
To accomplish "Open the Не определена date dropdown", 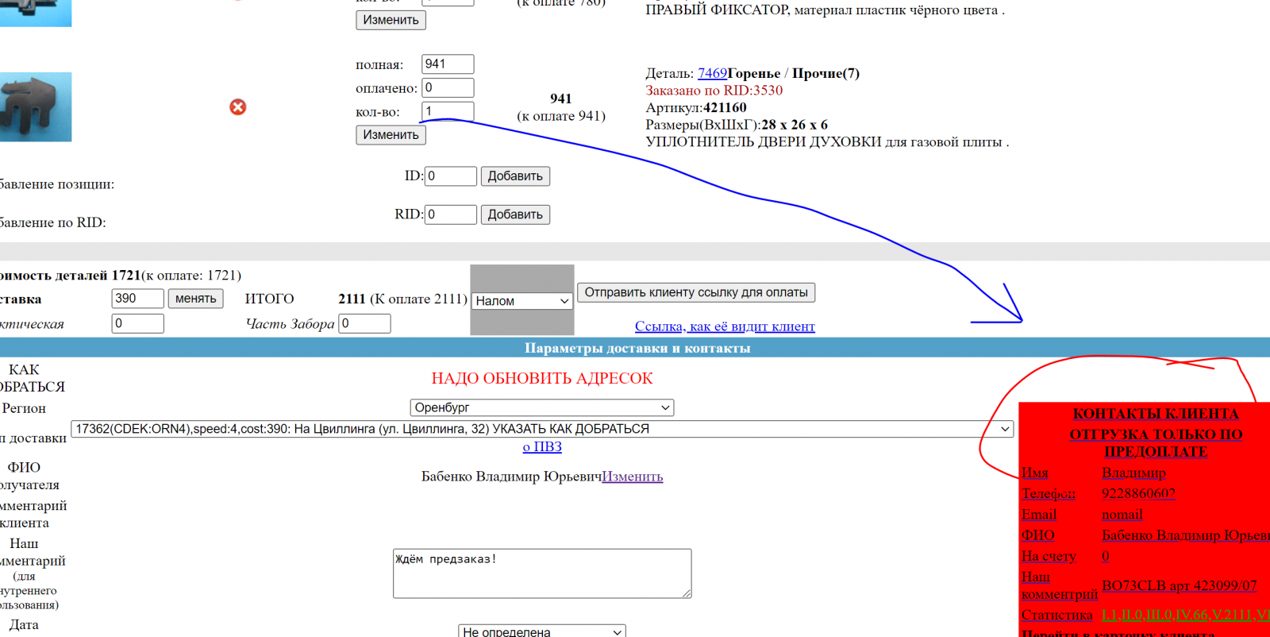I will [541, 631].
